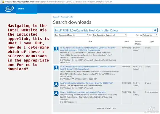Click version 3.0.5.69

tap(136, 48)
